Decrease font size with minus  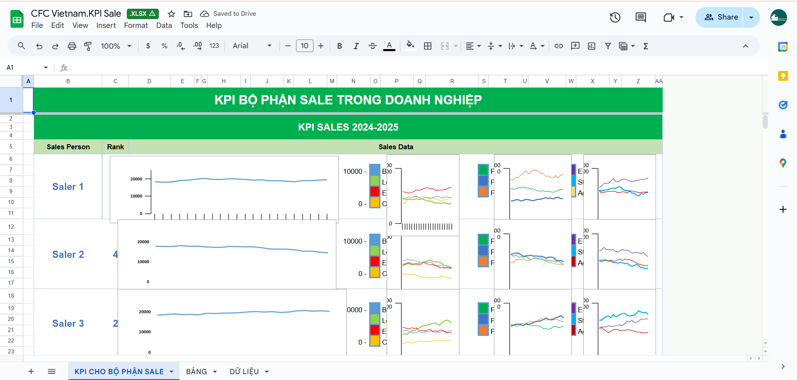(x=288, y=46)
